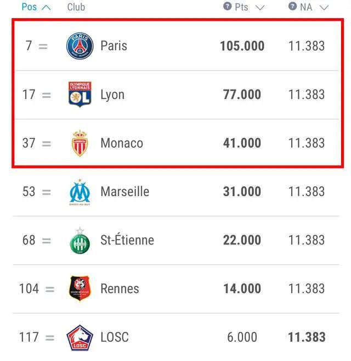The height and width of the screenshot is (361, 351).
Task: Select the Pos column header
Action: [29, 7]
